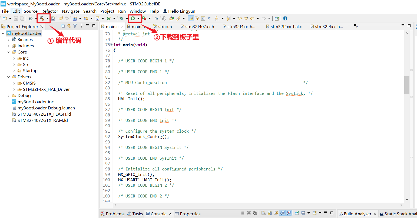Click the Build hammer icon
This screenshot has height=218, width=417.
pyautogui.click(x=42, y=18)
